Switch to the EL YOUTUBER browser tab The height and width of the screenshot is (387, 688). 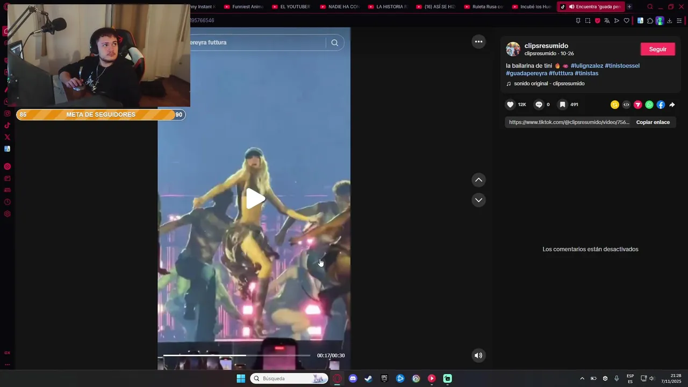tap(291, 6)
